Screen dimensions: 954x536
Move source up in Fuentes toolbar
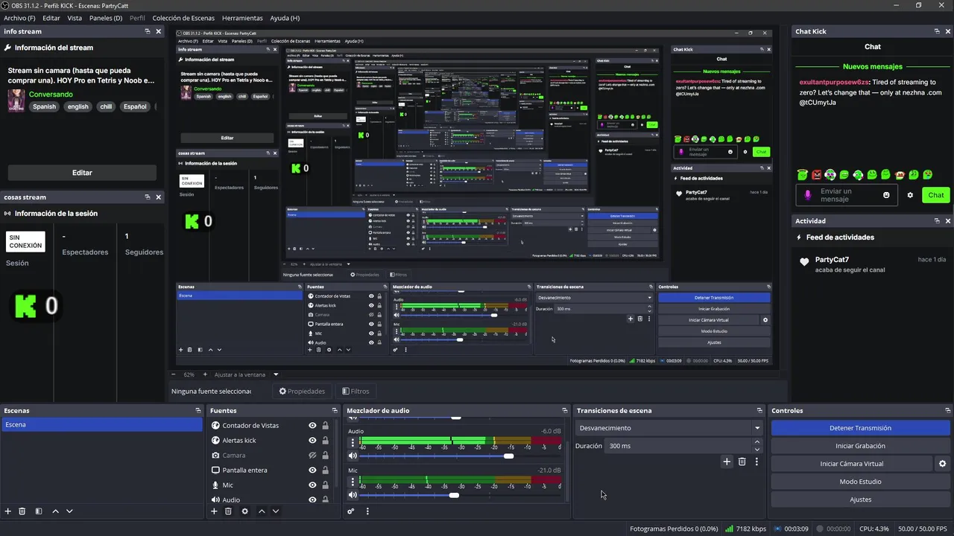(262, 511)
